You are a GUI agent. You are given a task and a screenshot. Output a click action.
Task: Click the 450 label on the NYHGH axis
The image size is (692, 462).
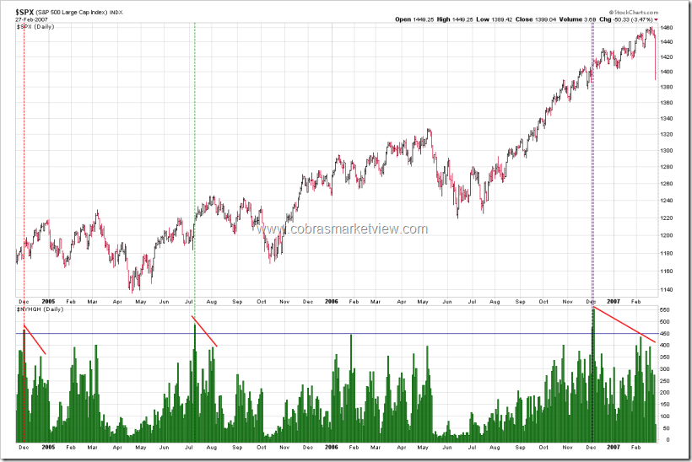point(665,334)
